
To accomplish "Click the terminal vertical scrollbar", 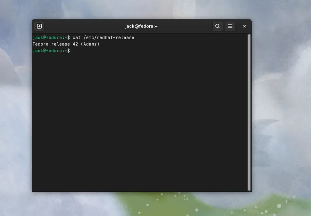I will pyautogui.click(x=249, y=112).
